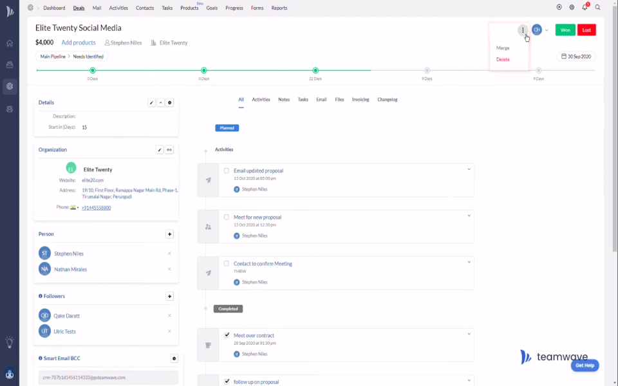Remove Qake Daratt from Followers
The image size is (618, 386).
pyautogui.click(x=169, y=315)
